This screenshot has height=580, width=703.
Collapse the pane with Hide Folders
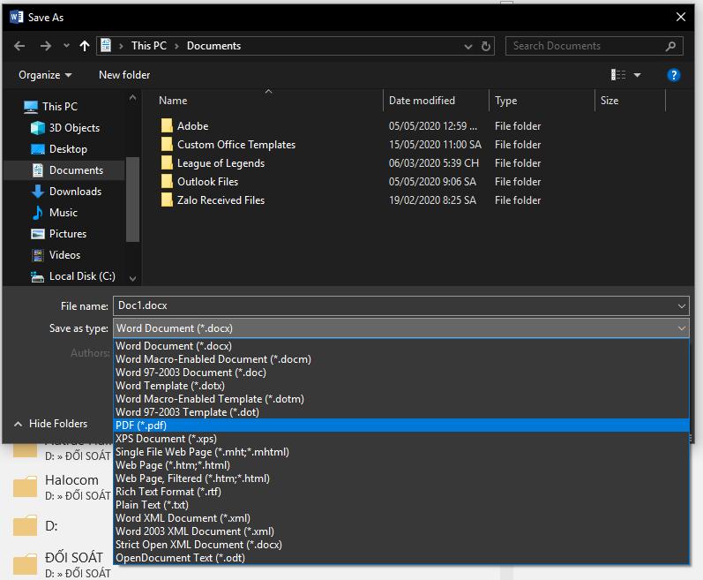coord(50,424)
